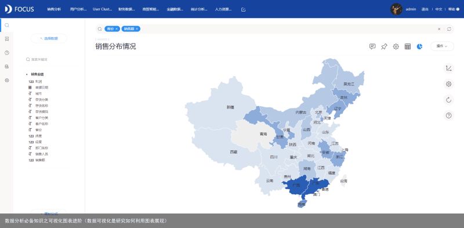Remove the 省份 filter chip

pos(117,29)
